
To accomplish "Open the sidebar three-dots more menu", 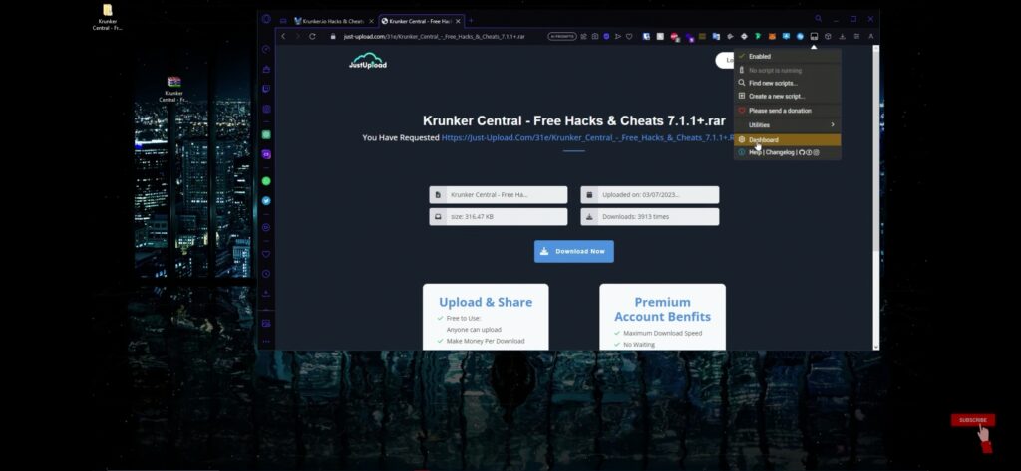I will [266, 342].
